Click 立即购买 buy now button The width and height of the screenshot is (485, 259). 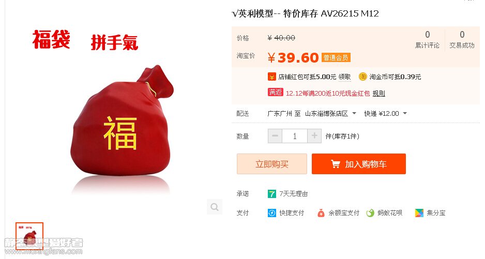point(272,164)
